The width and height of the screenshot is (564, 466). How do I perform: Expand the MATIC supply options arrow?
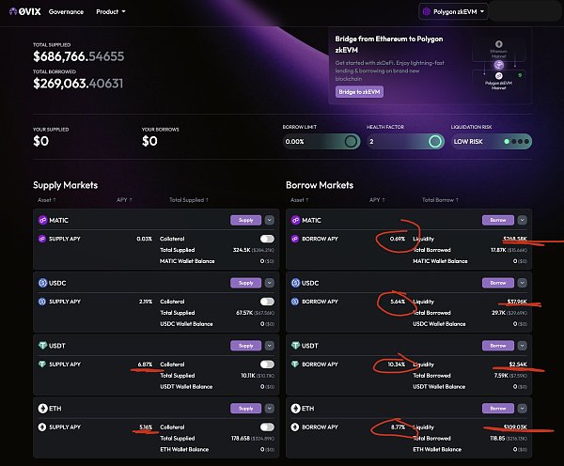(x=271, y=220)
